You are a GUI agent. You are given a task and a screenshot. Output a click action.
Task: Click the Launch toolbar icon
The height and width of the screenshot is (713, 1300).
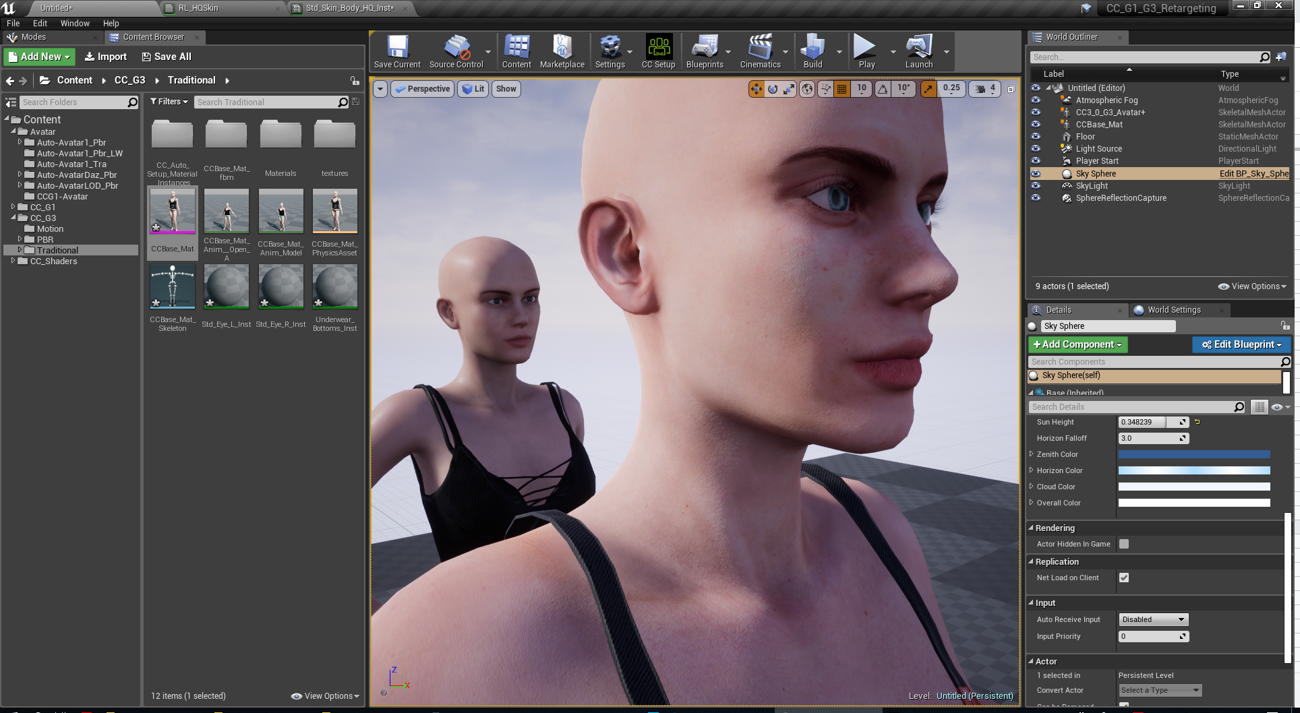919,52
